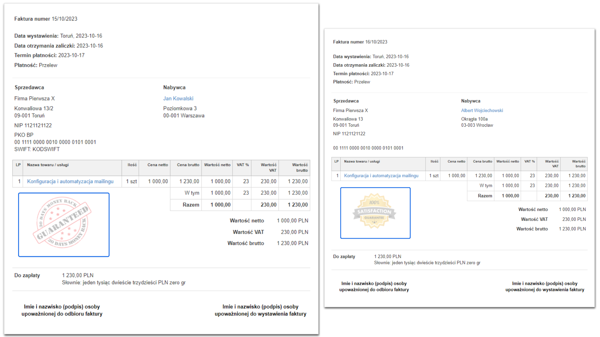Click the left invoice's Konfiguracja i automatyzacja mailingu link
The height and width of the screenshot is (337, 600).
(70, 181)
